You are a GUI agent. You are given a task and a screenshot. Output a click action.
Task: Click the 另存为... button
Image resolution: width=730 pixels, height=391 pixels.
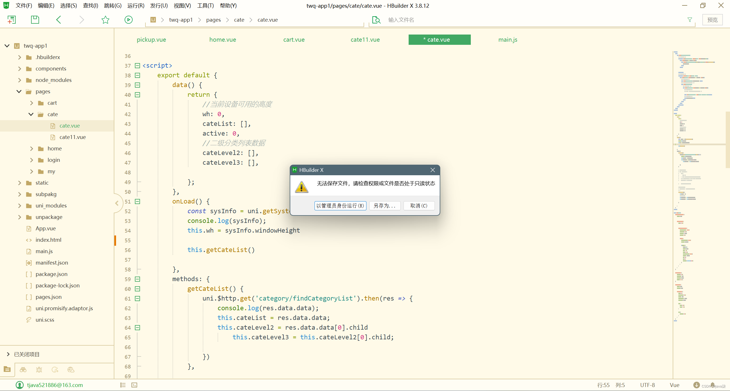pos(384,205)
